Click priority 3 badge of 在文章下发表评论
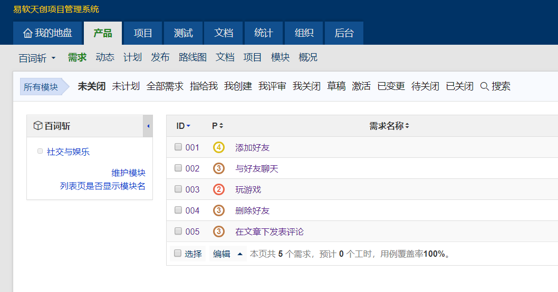558x292 pixels. (x=218, y=231)
